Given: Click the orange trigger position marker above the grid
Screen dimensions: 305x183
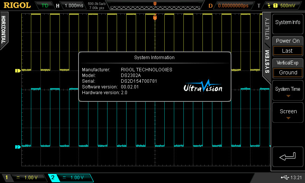Looking at the screenshot, I should click(155, 18).
